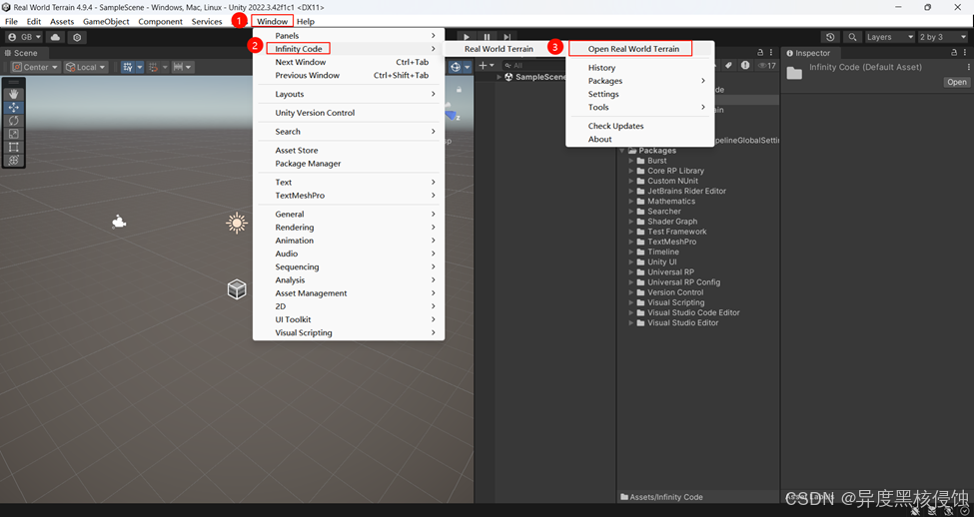Select the Rotate tool
Image resolution: width=974 pixels, height=517 pixels.
pos(14,121)
